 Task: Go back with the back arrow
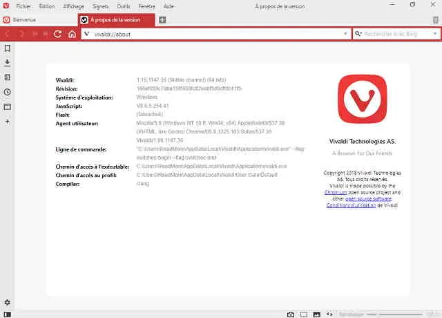click(x=8, y=34)
